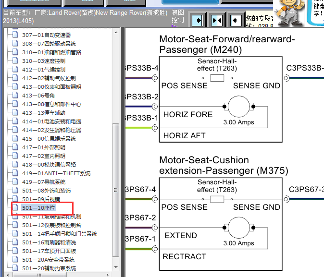
Task: Click the M375 motor circle symbol
Action: click(x=239, y=228)
